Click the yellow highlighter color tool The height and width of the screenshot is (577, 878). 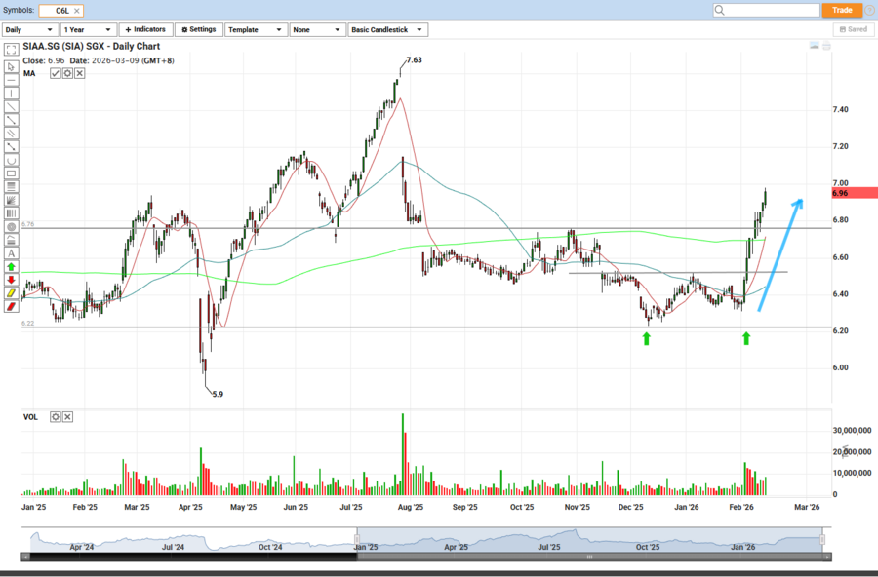pyautogui.click(x=11, y=292)
